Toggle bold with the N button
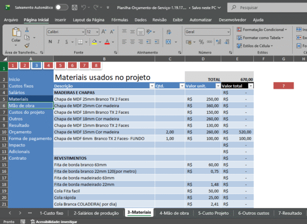 (x=50, y=42)
